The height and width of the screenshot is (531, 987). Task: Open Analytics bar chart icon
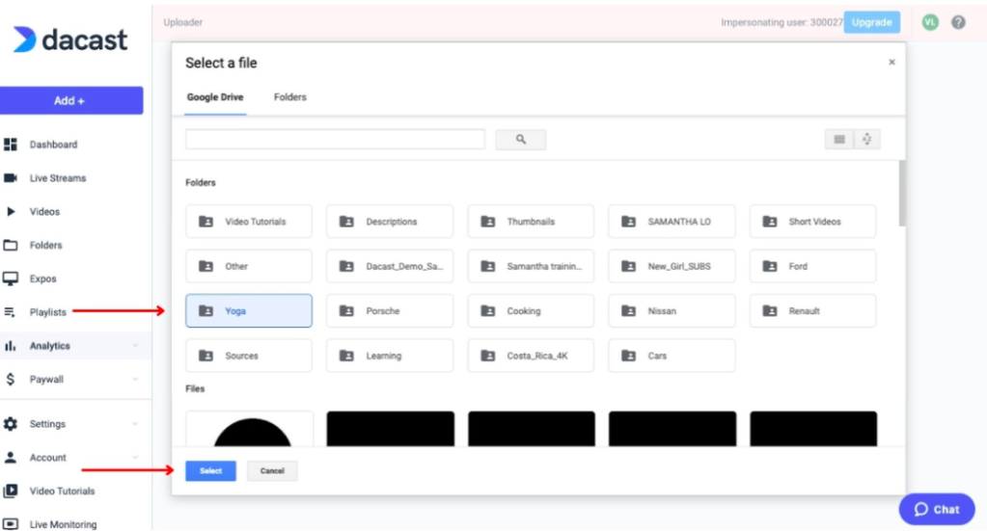point(10,346)
